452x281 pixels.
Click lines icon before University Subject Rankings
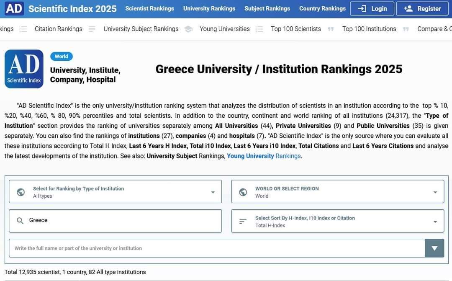pos(92,29)
